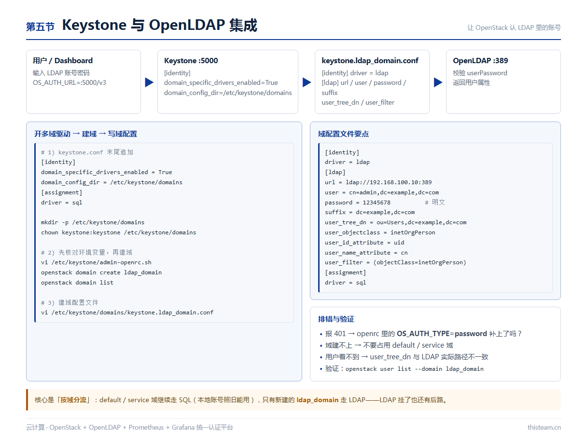Click the line 'user_filter = (objectClass=inetOrgPerson)'
Viewport: 587px width, 434px height.
click(395, 262)
